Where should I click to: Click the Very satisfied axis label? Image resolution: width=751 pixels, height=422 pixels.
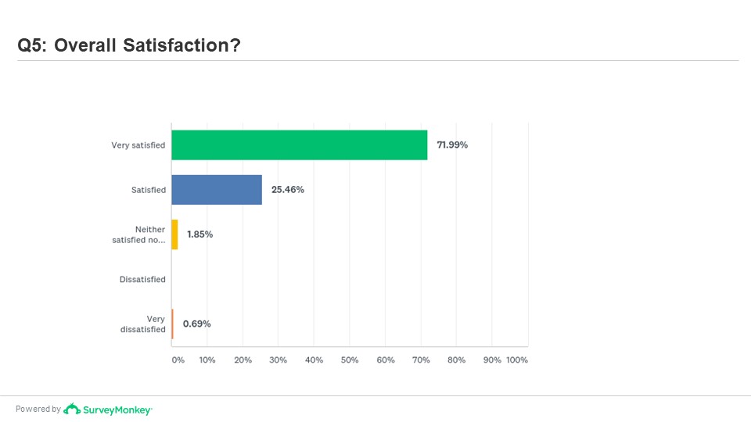click(138, 145)
